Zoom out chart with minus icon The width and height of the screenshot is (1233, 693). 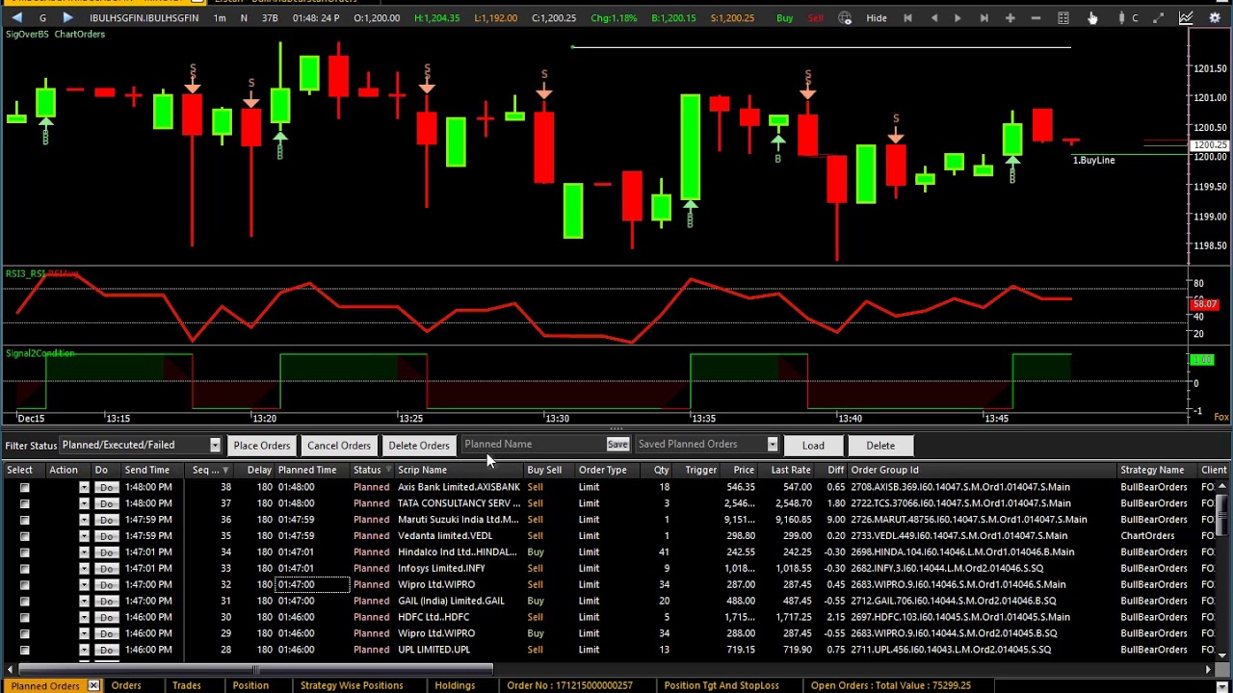[x=1036, y=18]
